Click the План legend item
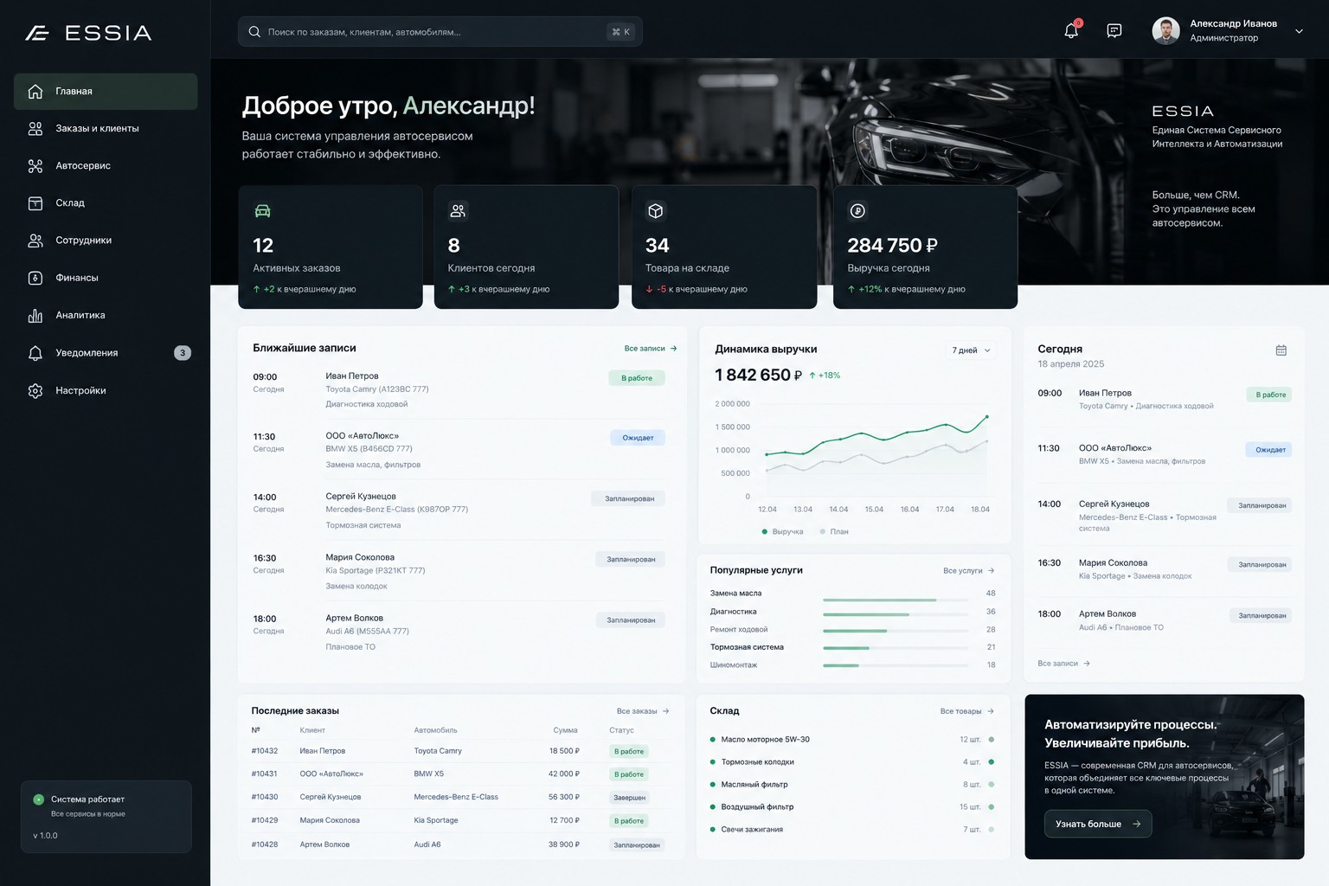 point(834,531)
